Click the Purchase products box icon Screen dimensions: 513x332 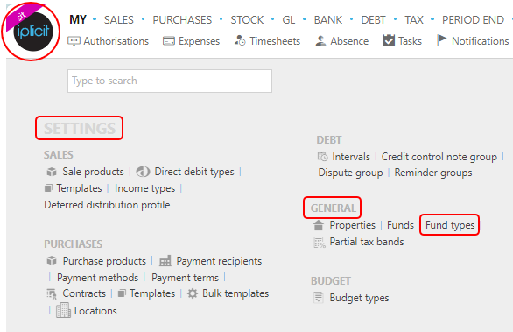[x=52, y=261]
